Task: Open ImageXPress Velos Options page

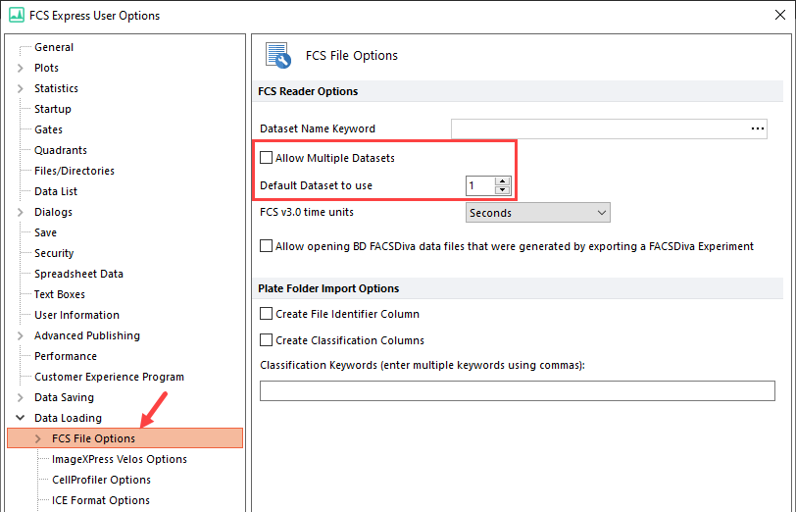Action: click(119, 459)
